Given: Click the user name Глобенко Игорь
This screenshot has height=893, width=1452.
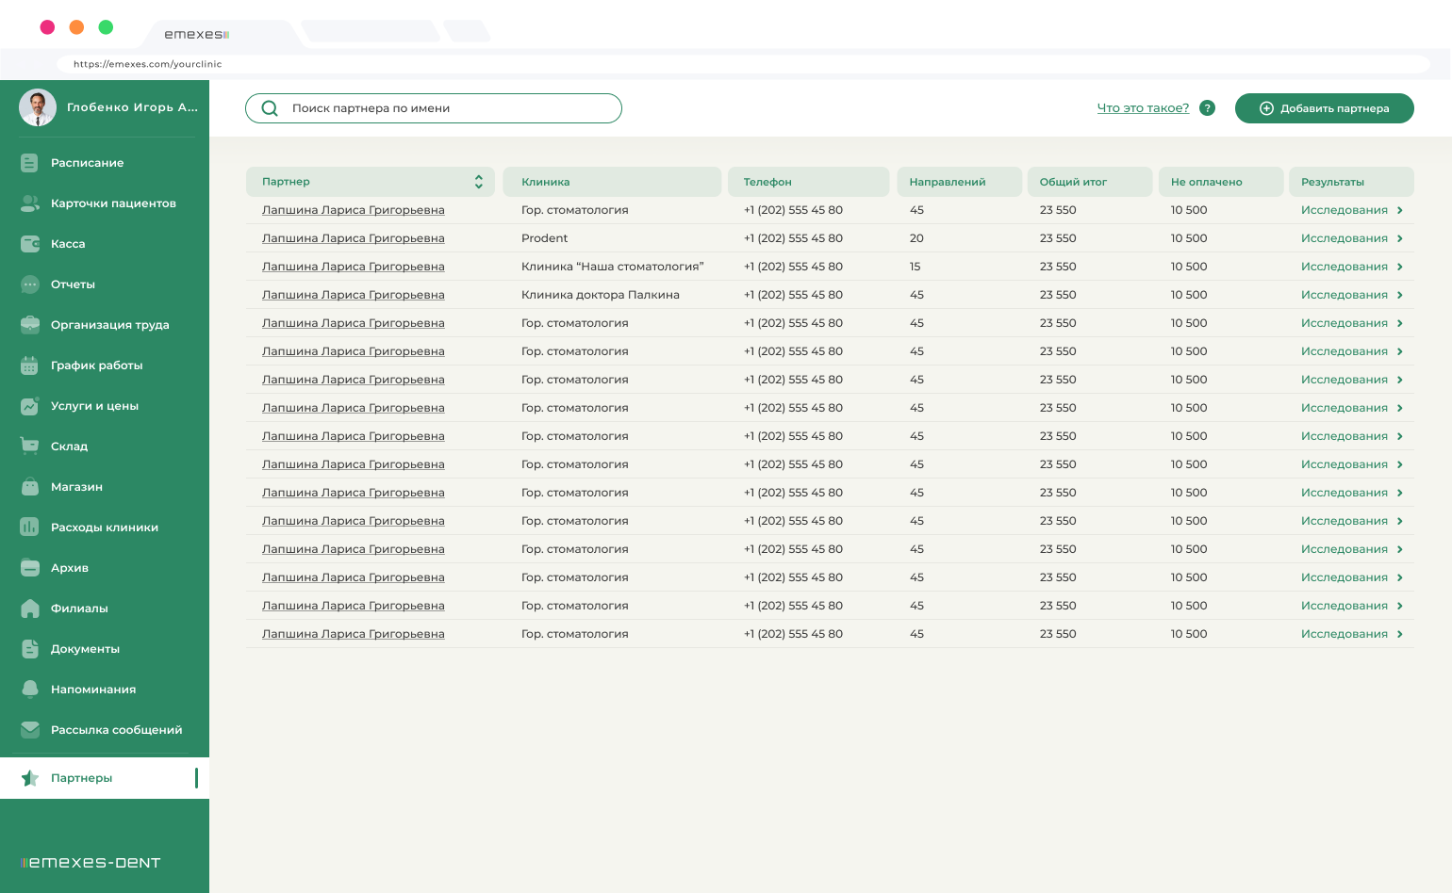Looking at the screenshot, I should (x=132, y=107).
